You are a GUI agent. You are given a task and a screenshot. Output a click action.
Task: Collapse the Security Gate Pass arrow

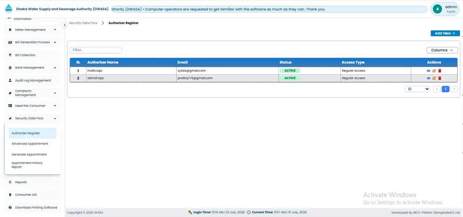pyautogui.click(x=55, y=118)
